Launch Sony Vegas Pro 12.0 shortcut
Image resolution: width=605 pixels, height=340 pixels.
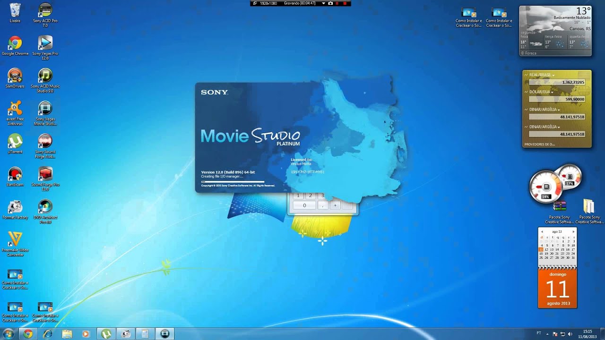[x=45, y=48]
